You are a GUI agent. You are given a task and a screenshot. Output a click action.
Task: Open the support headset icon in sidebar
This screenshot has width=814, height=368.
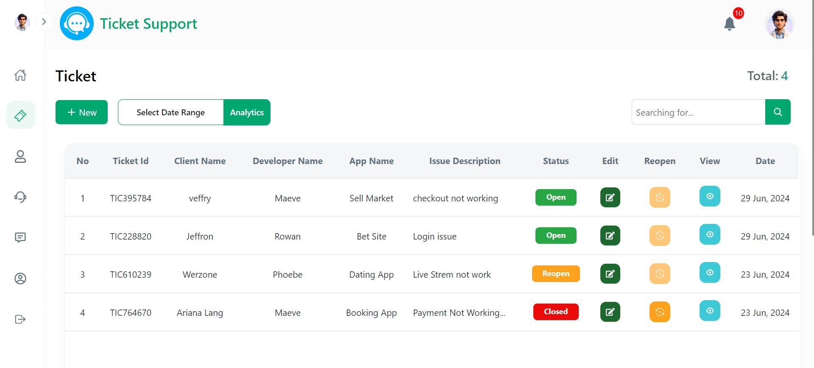[x=20, y=197]
